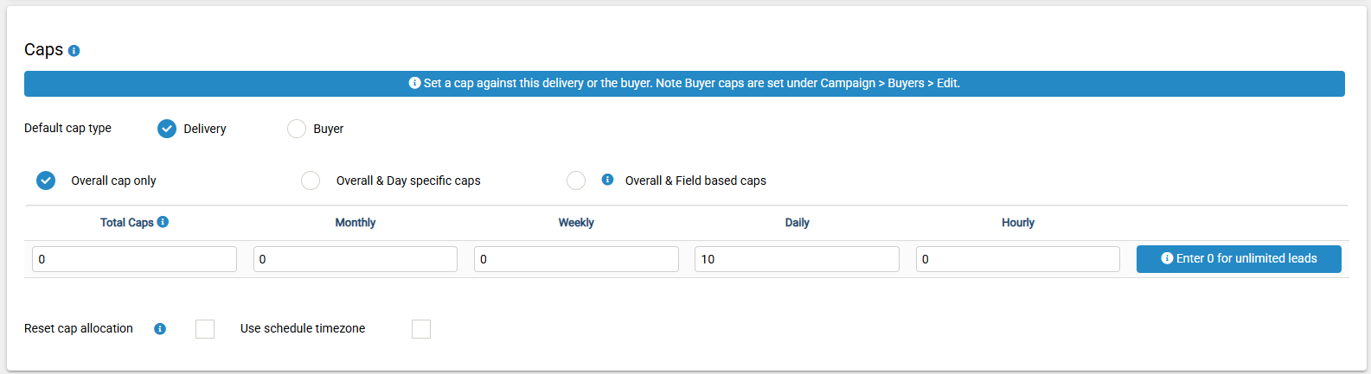Click info icon in the blue banner
1371x374 pixels.
click(x=414, y=83)
